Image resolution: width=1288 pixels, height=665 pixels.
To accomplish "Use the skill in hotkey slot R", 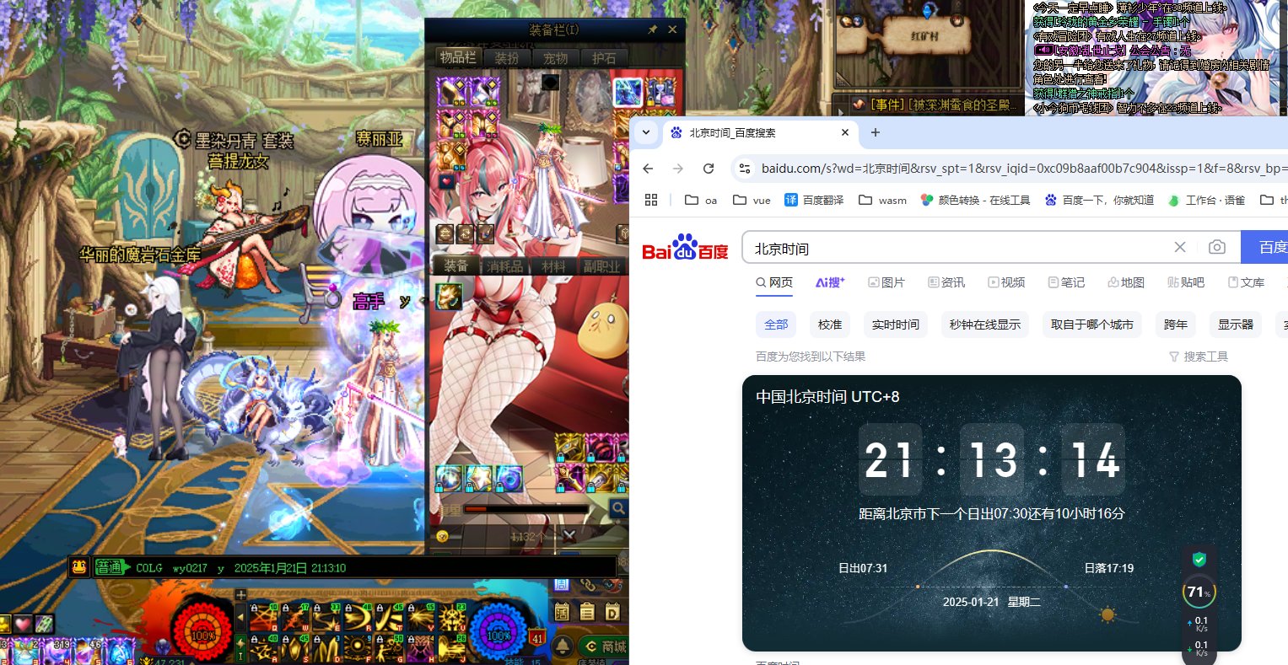I will click(358, 618).
